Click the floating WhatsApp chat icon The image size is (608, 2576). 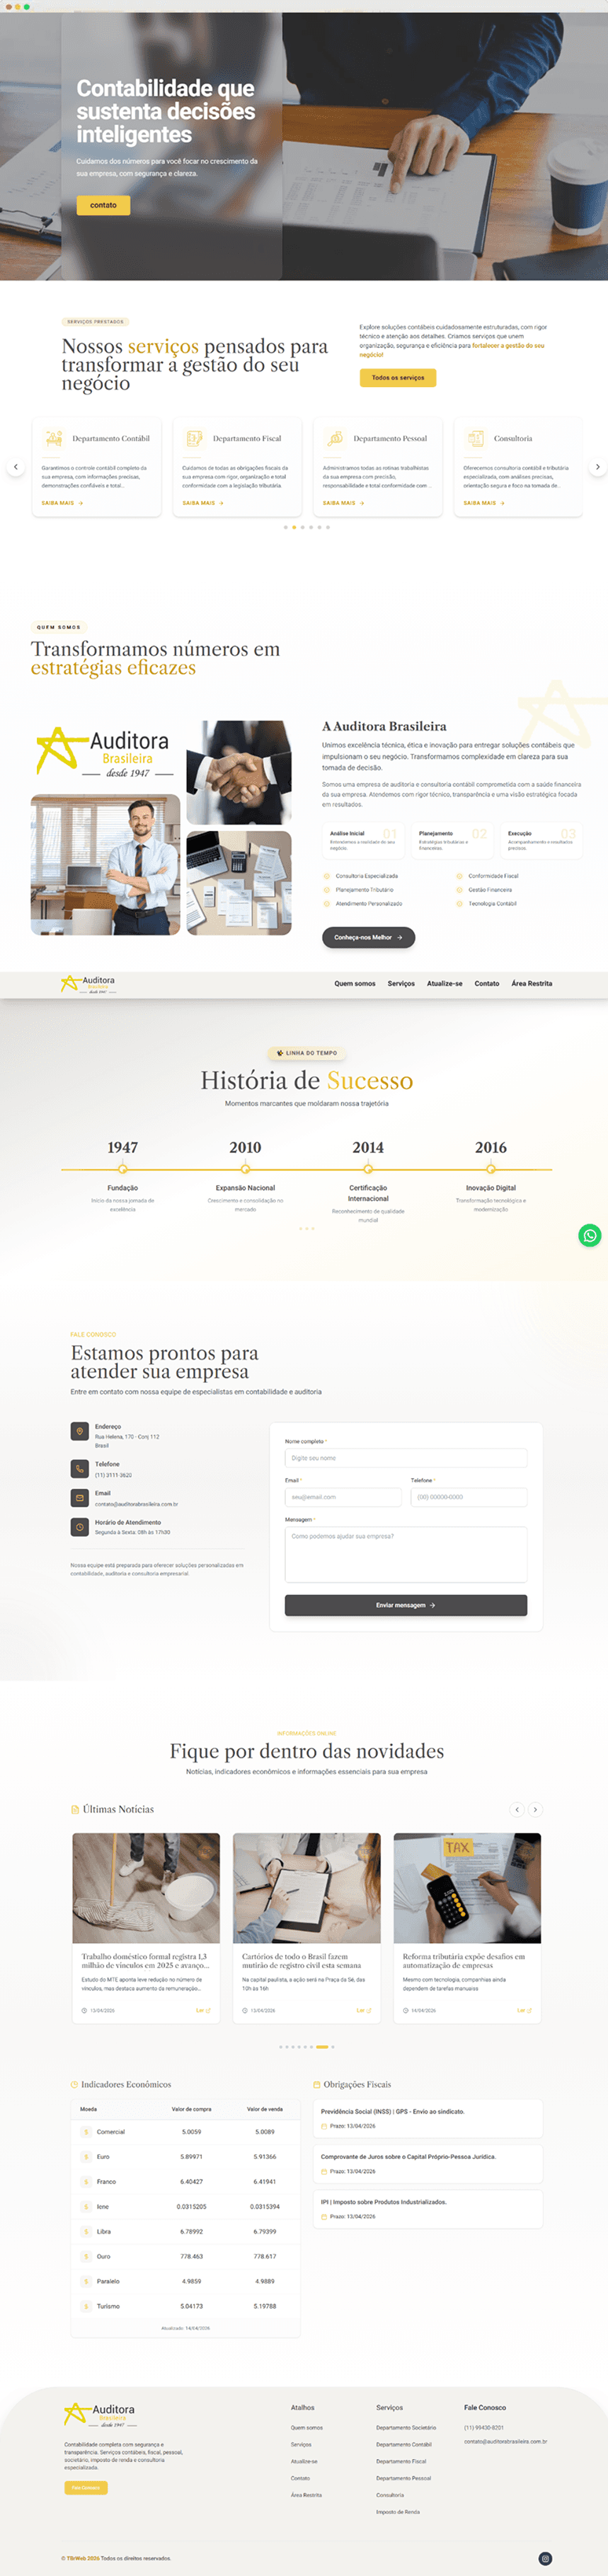click(590, 1235)
